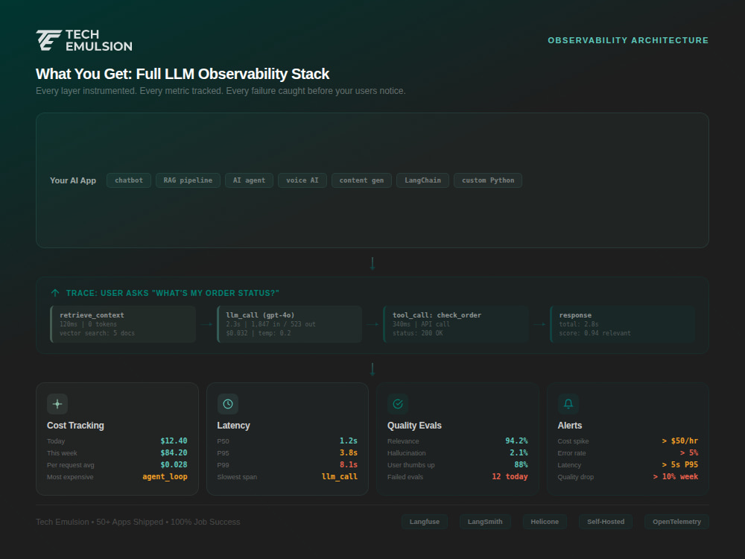The image size is (745, 559).
Task: Select the content gen tag
Action: pos(361,180)
